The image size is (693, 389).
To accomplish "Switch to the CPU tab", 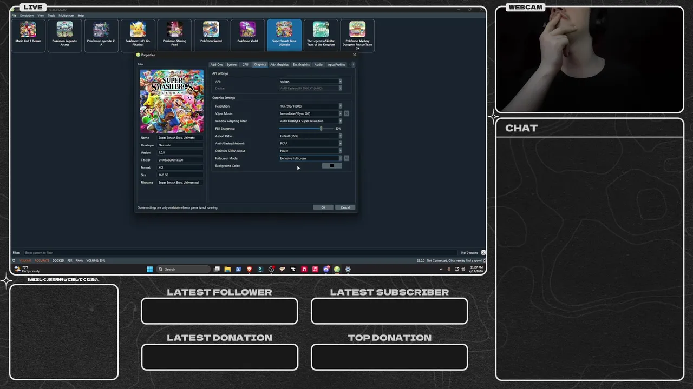I will coord(245,65).
